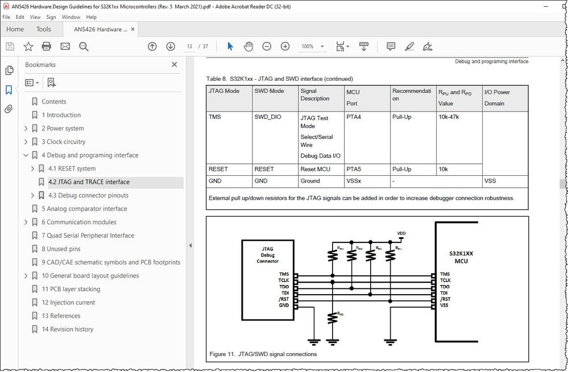Expand 4.3 Debug connector pinouts bookmark
The height and width of the screenshot is (372, 568).
click(32, 196)
